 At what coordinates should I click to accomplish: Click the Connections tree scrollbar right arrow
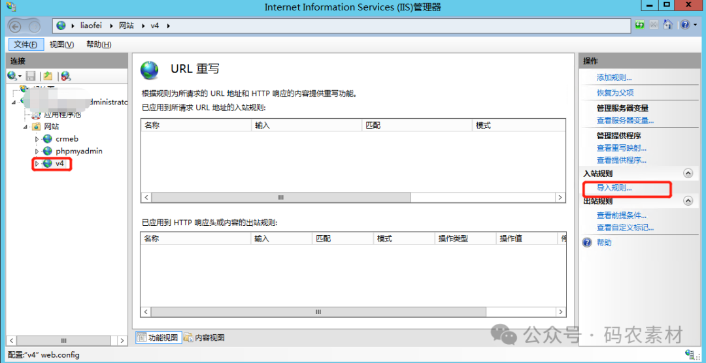[123, 341]
